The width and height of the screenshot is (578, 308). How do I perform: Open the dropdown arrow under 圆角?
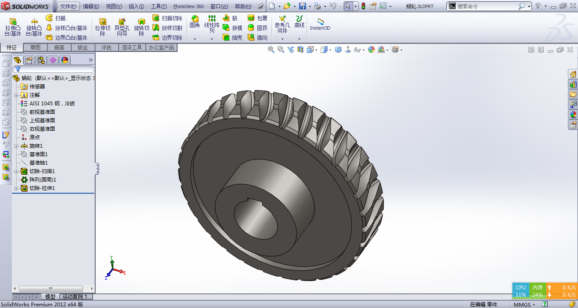[x=195, y=39]
